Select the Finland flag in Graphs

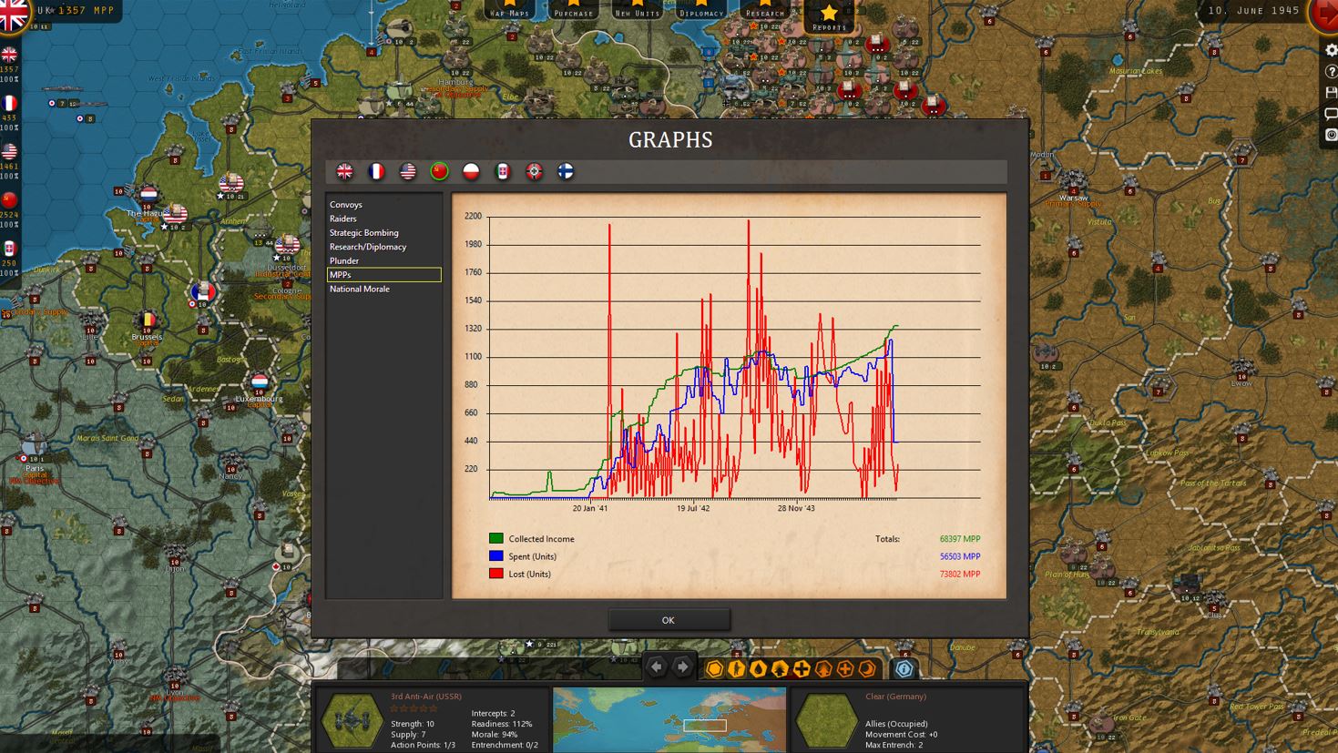pyautogui.click(x=566, y=171)
